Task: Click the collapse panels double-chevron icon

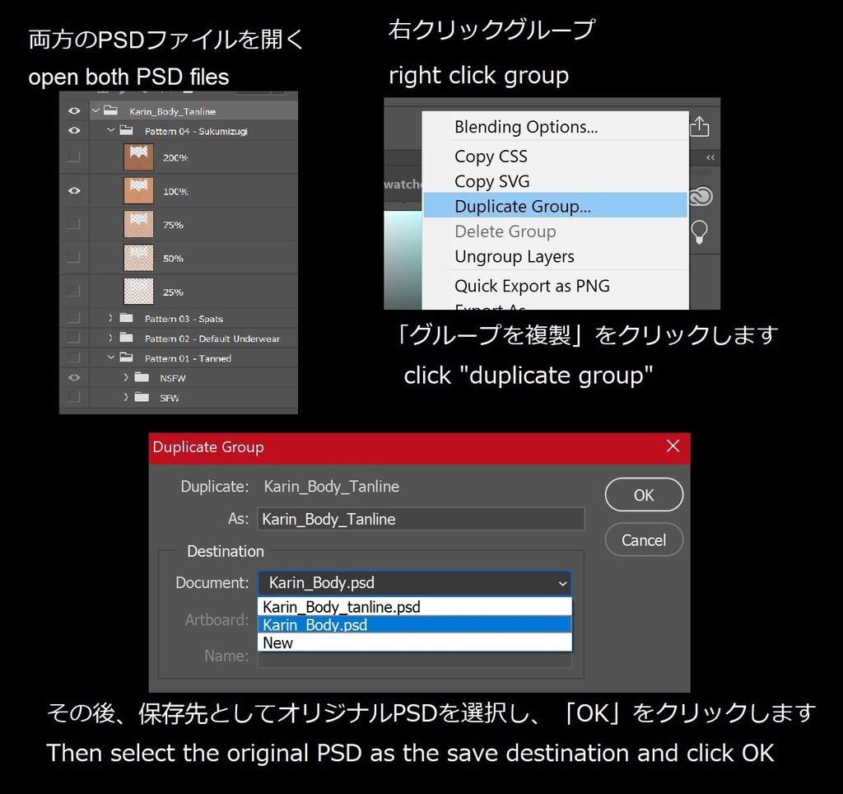Action: point(708,157)
